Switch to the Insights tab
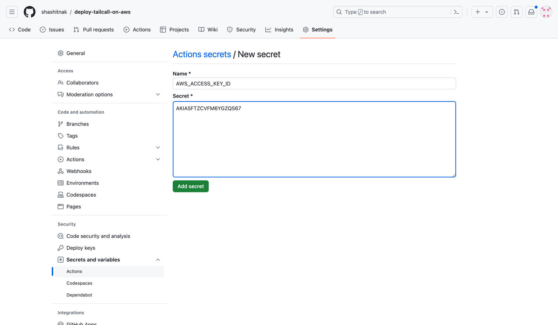 [x=279, y=30]
